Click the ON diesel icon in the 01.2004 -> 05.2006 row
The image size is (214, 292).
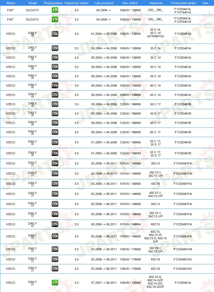coord(55,34)
